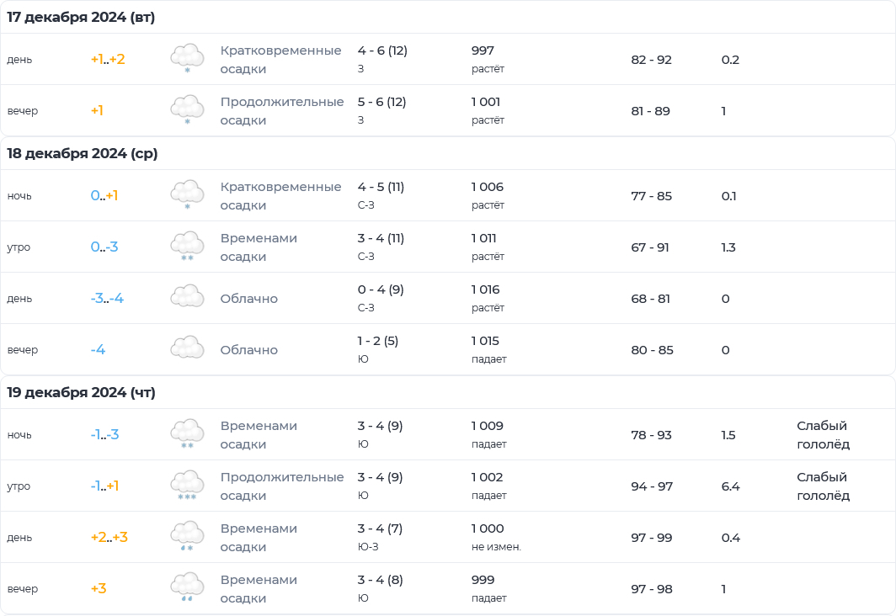The image size is (896, 616).
Task: Click the weather icon for 17 December evening
Action: click(187, 110)
